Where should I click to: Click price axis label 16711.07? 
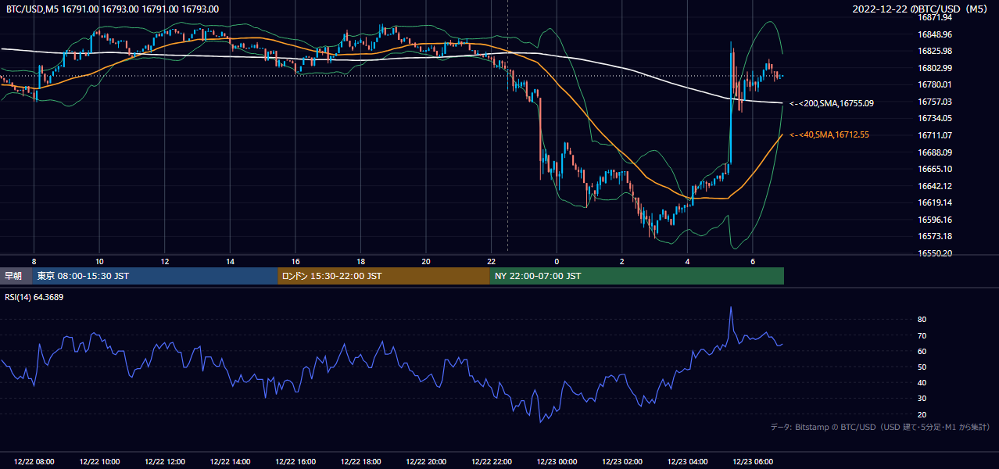point(935,135)
